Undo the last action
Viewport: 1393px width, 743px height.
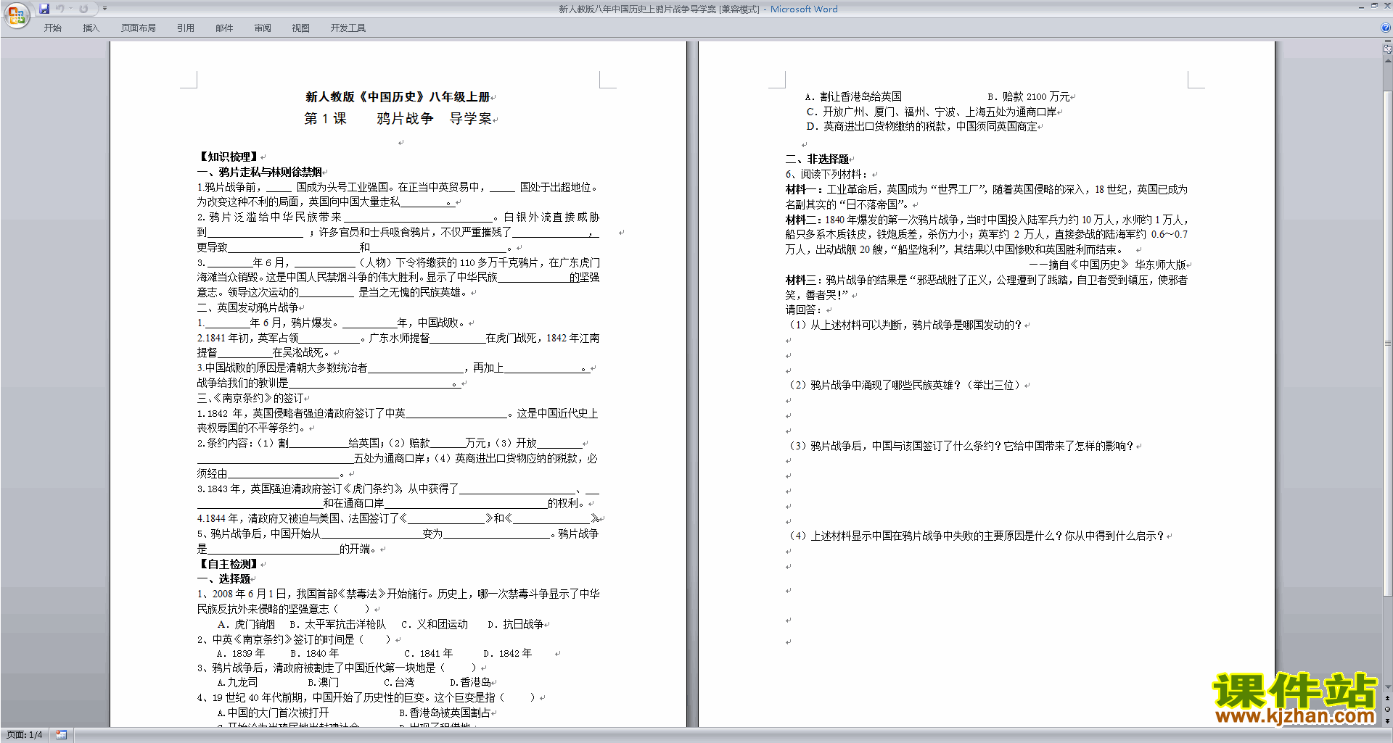[59, 9]
